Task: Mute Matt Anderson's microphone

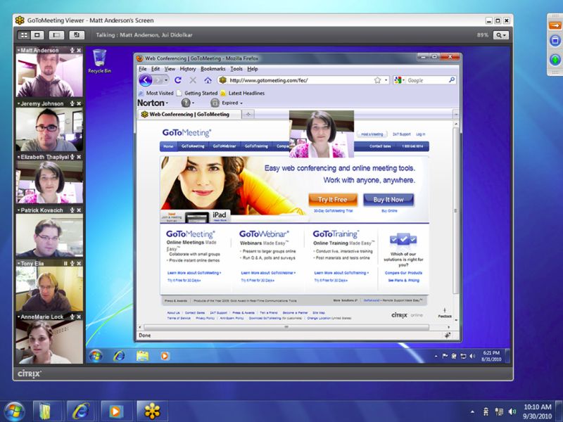Action: 72,50
